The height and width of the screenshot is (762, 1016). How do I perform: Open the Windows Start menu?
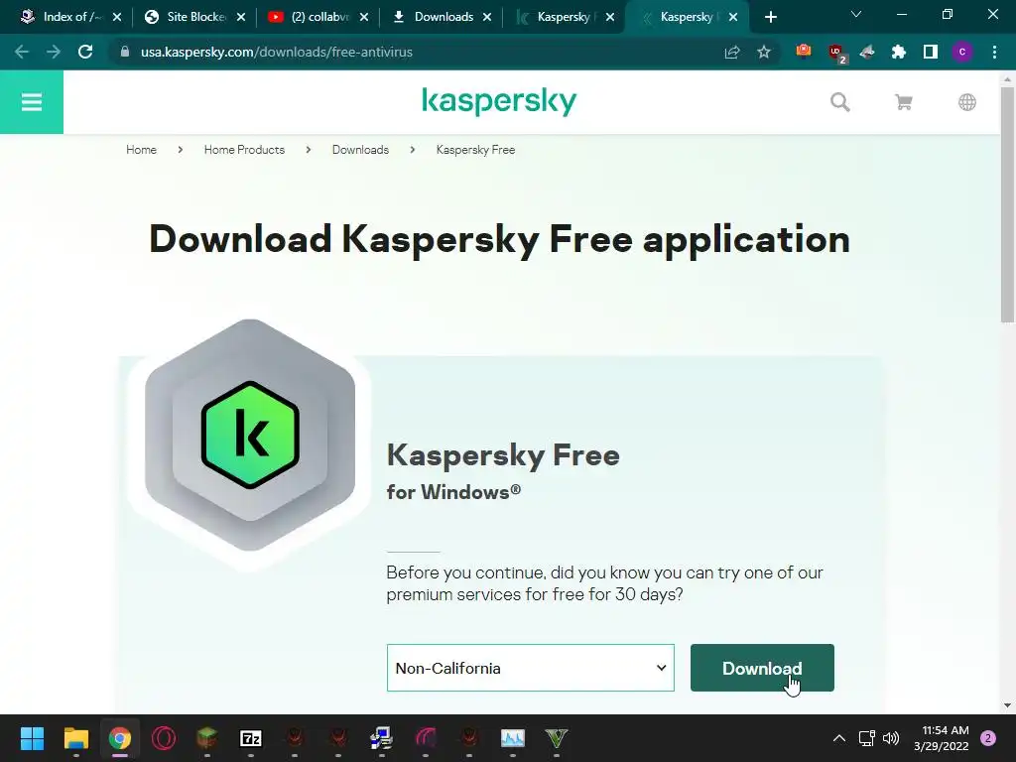click(x=32, y=737)
